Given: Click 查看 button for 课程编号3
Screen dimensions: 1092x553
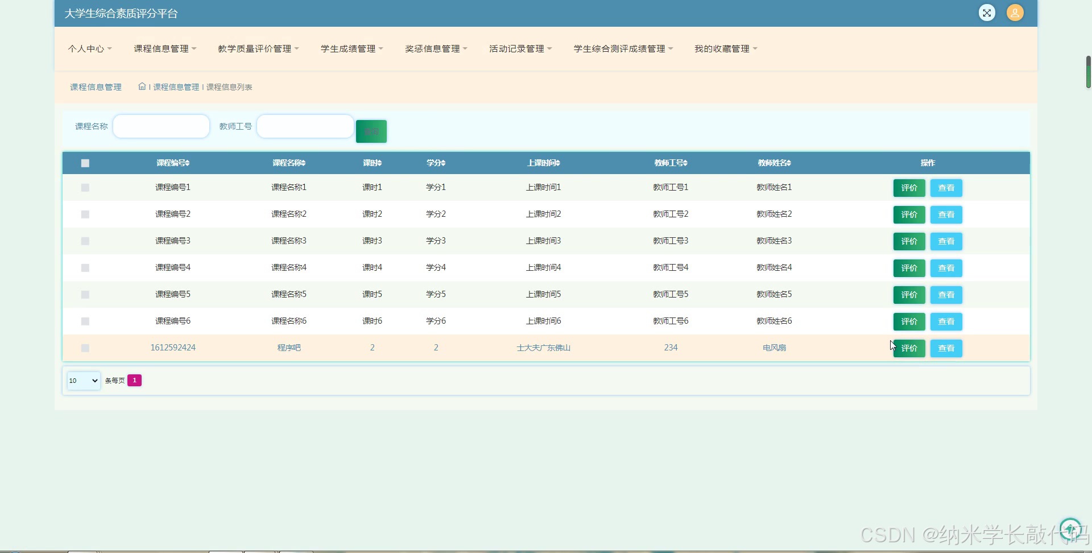Looking at the screenshot, I should 946,241.
